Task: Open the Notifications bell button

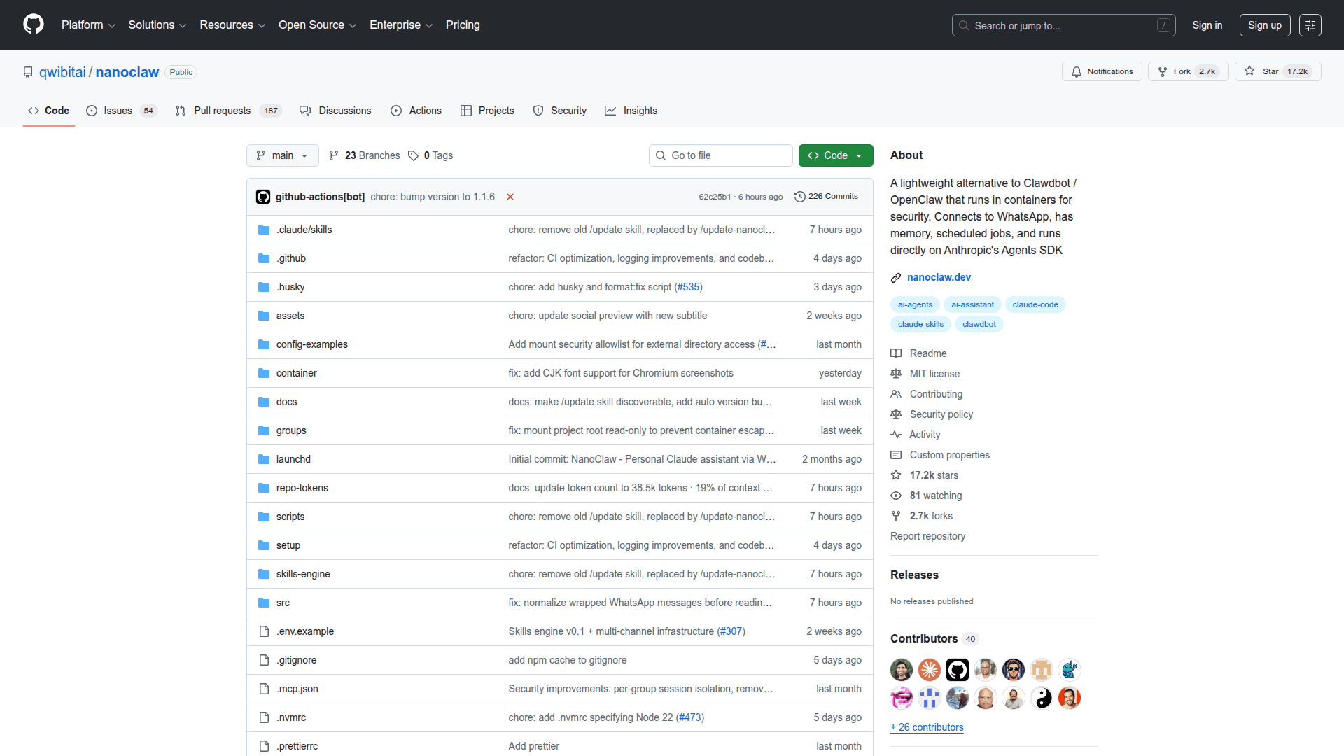Action: pyautogui.click(x=1102, y=71)
